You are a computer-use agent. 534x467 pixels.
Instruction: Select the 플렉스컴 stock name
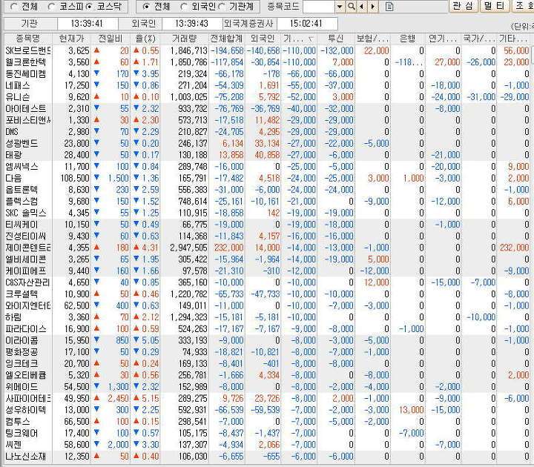point(22,201)
